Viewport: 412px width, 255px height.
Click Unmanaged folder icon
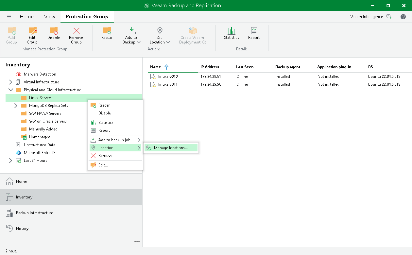coord(24,137)
